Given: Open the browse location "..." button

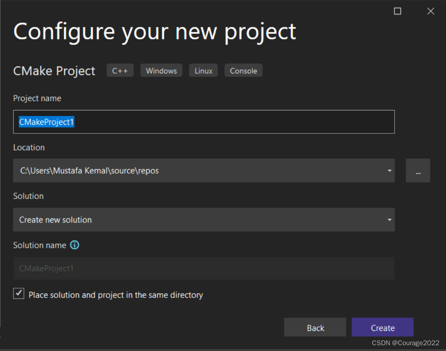Looking at the screenshot, I should point(418,171).
